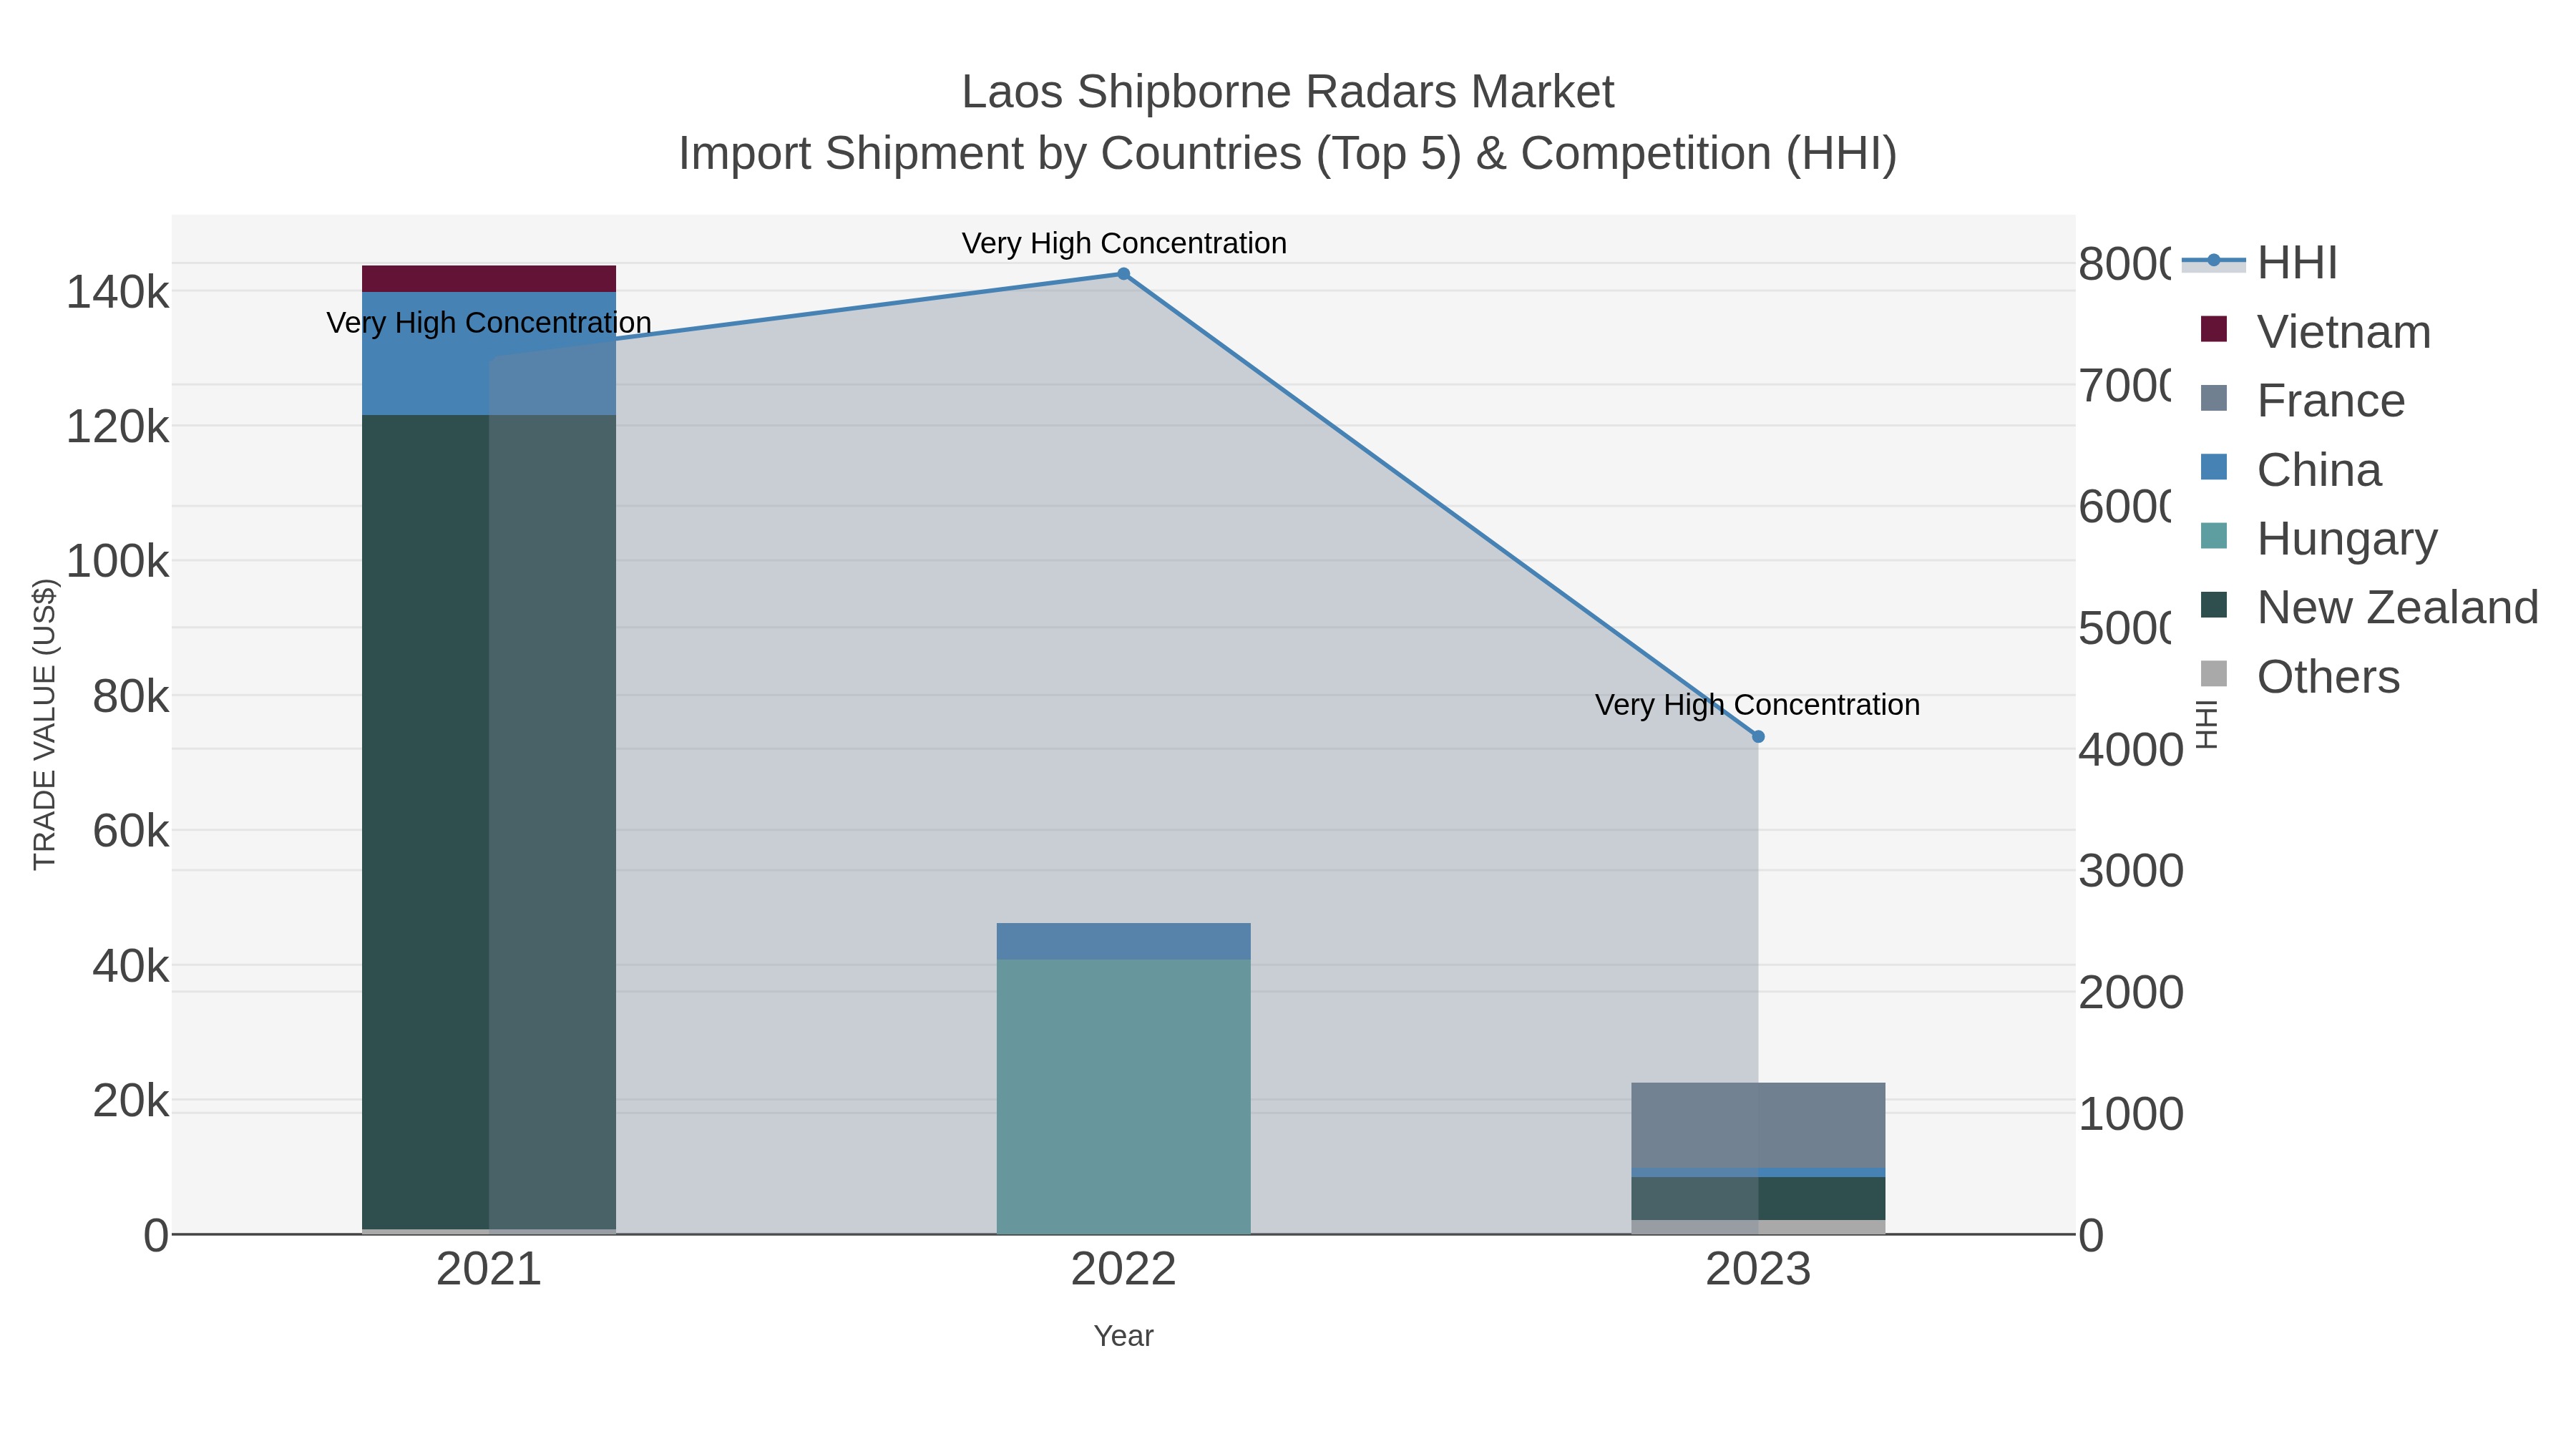Click the Others gray legend swatch
2576x1449 pixels.
[x=2214, y=674]
